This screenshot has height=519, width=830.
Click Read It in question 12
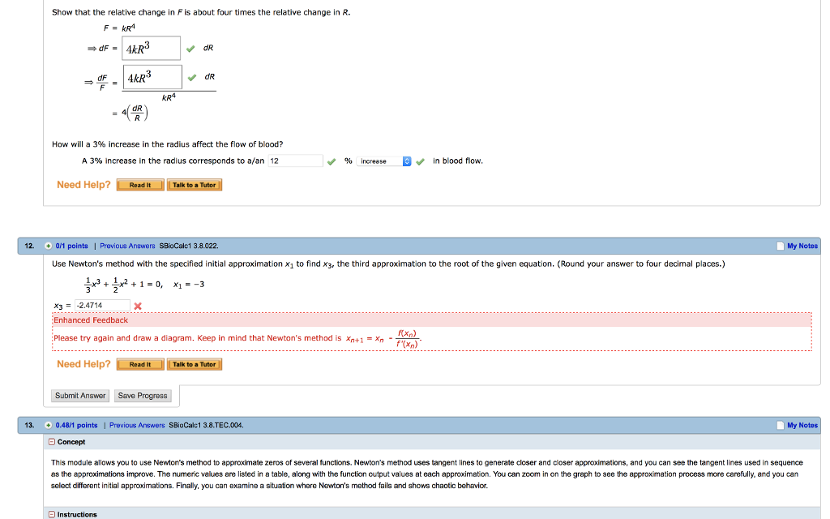click(140, 364)
